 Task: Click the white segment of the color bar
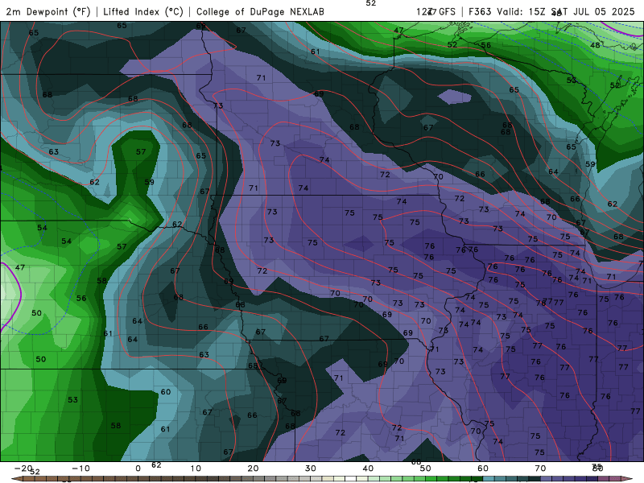[351, 479]
